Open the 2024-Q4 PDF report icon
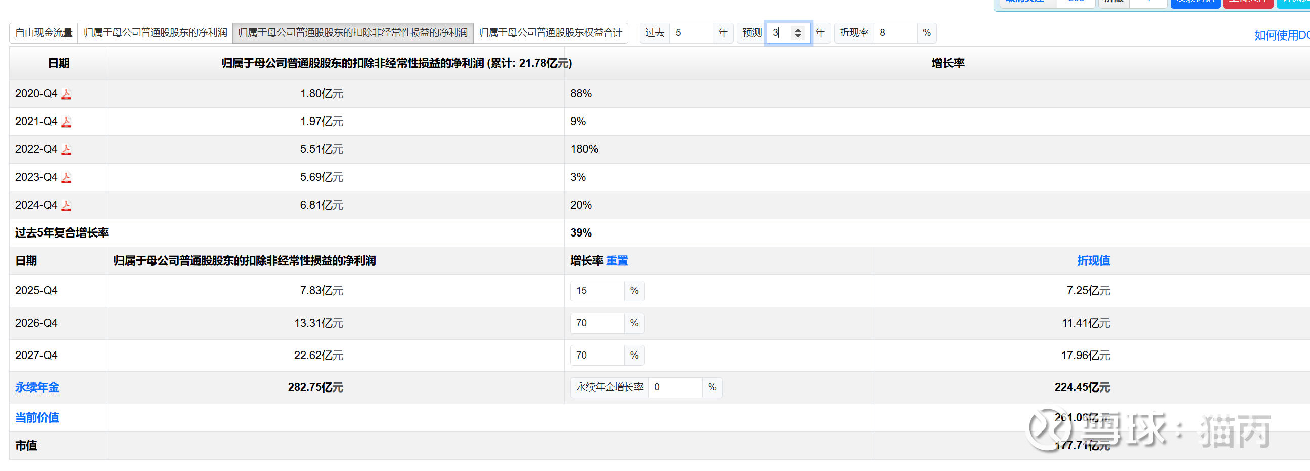The height and width of the screenshot is (471, 1310). pyautogui.click(x=67, y=206)
